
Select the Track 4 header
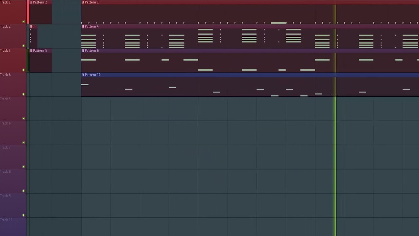13,85
